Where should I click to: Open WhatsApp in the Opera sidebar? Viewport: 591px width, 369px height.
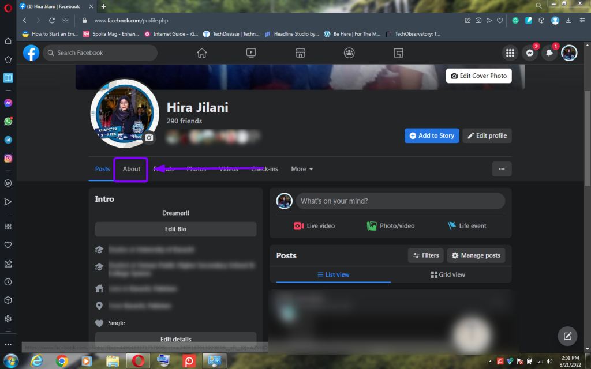click(x=8, y=122)
